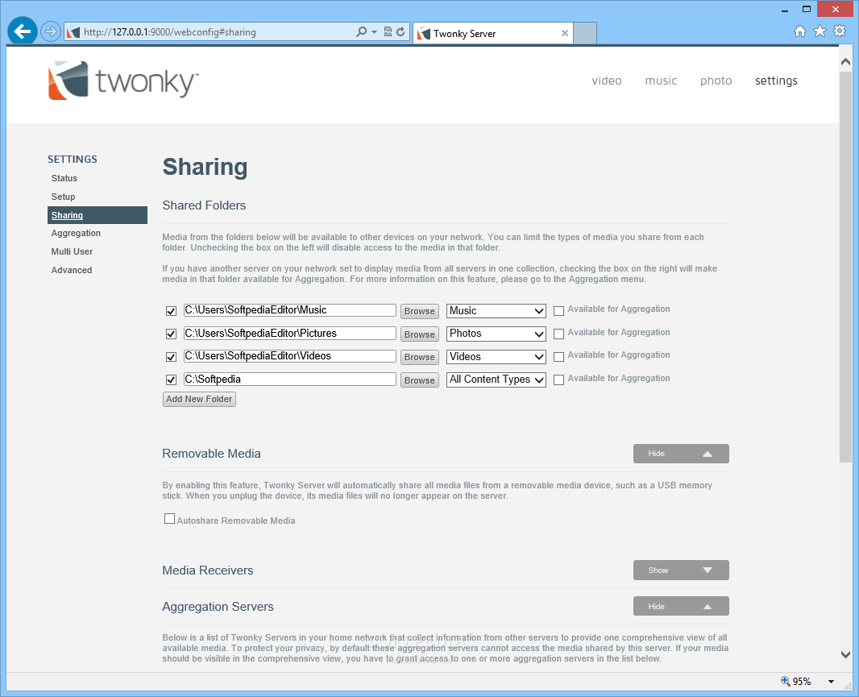Uncheck sharing for the Videos folder
859x697 pixels.
171,357
